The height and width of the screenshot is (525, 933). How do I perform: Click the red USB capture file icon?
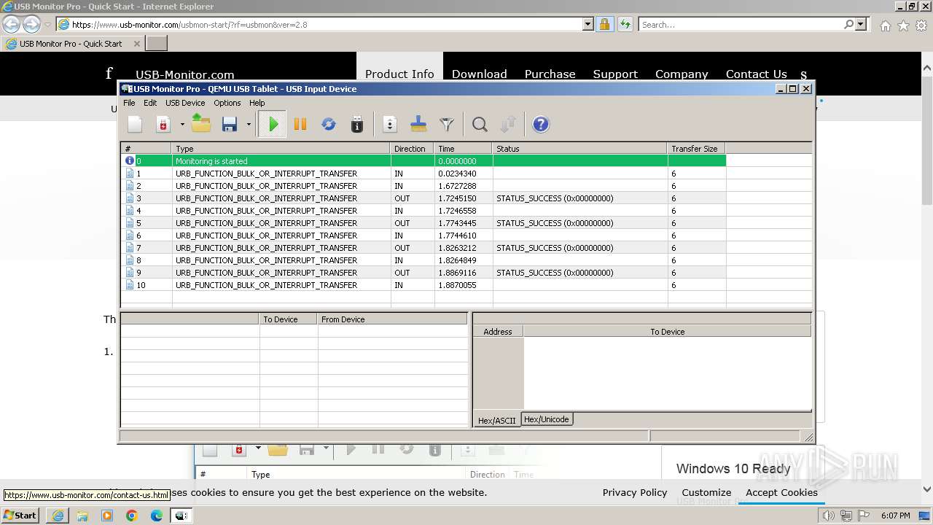163,125
